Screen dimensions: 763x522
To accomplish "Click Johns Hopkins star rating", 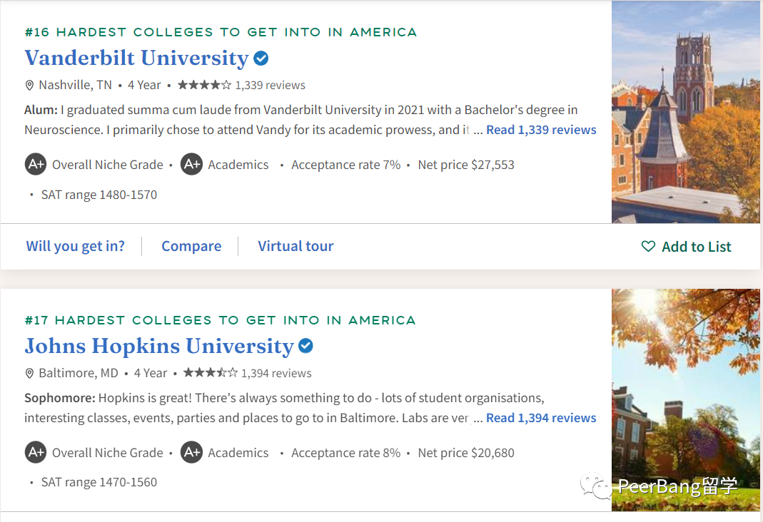I will (x=210, y=373).
